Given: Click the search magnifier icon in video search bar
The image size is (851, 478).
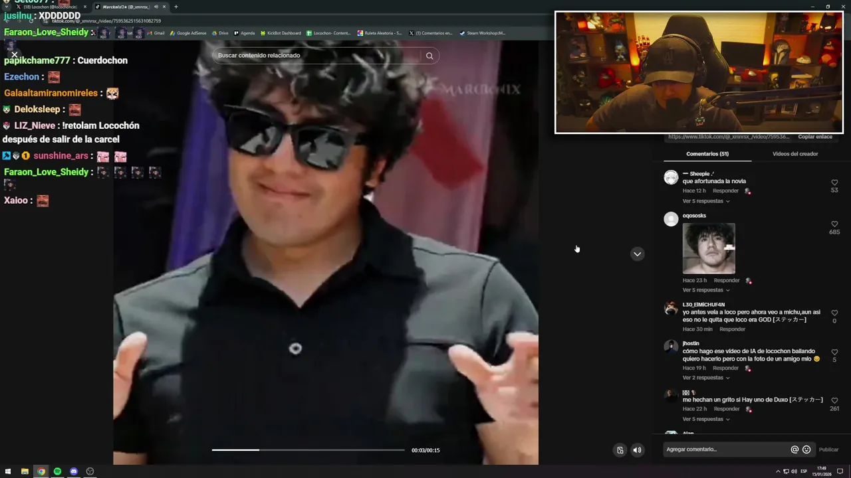Looking at the screenshot, I should (x=429, y=56).
